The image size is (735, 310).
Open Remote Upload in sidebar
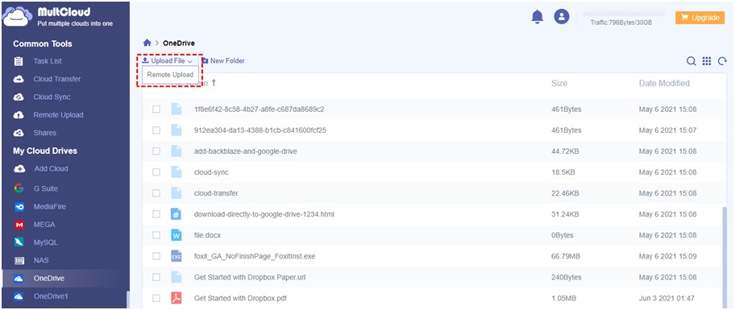tap(58, 114)
